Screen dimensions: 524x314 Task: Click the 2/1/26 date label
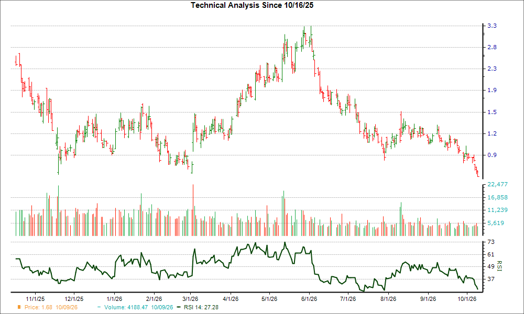[154, 299]
